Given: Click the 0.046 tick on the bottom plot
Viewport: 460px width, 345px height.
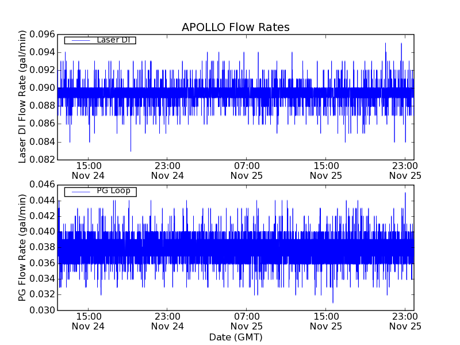Looking at the screenshot, I should pyautogui.click(x=41, y=185).
